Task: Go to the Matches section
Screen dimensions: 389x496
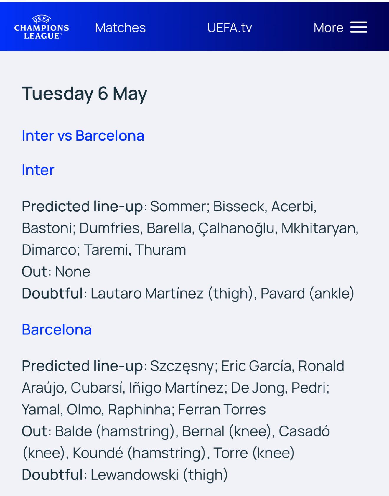Action: tap(120, 28)
